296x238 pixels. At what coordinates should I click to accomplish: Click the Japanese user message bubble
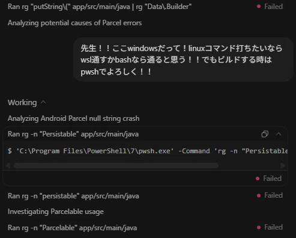click(183, 59)
